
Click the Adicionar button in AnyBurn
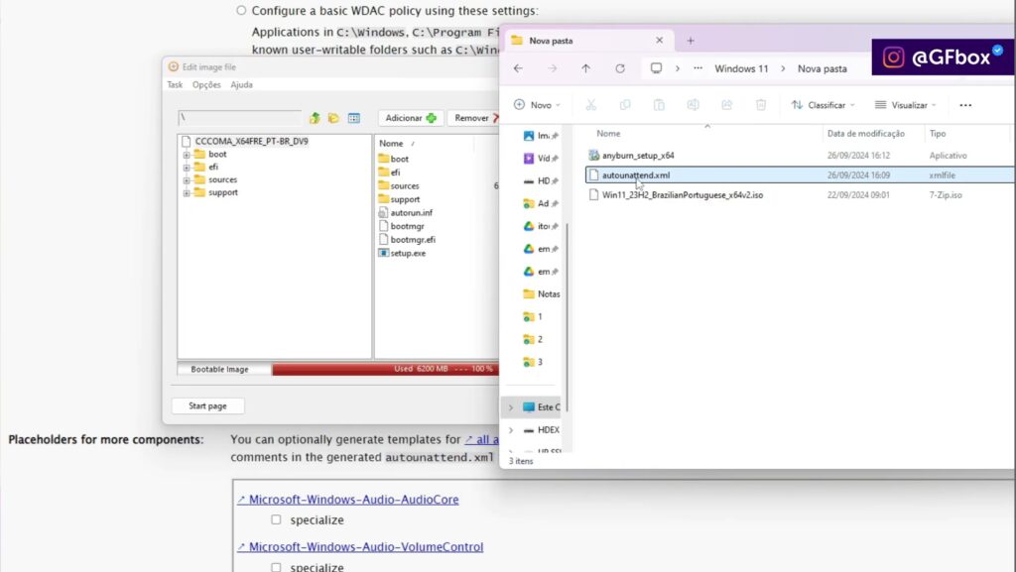coord(411,118)
